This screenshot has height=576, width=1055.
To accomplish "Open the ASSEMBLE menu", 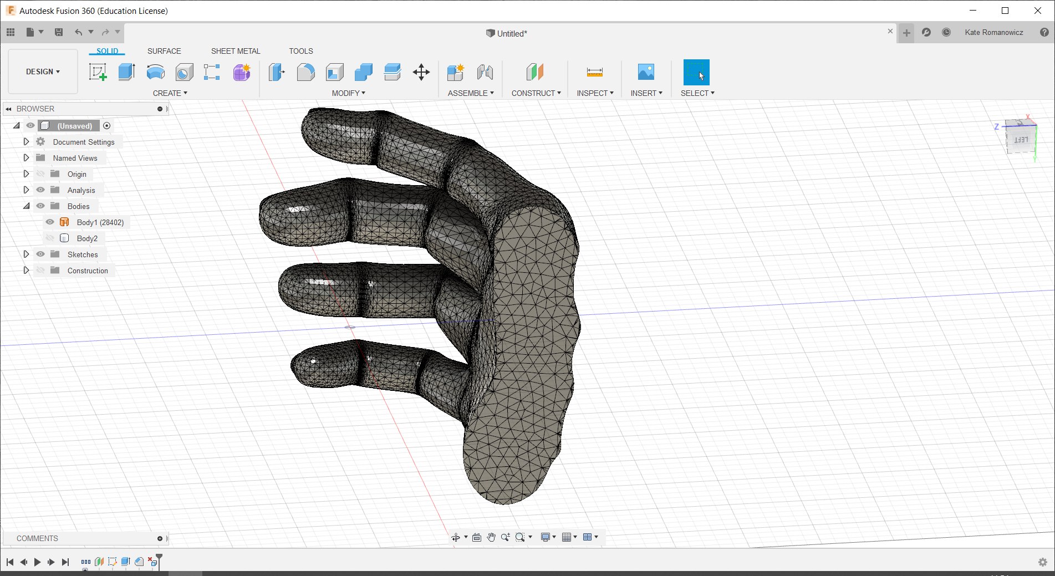I will (x=471, y=93).
